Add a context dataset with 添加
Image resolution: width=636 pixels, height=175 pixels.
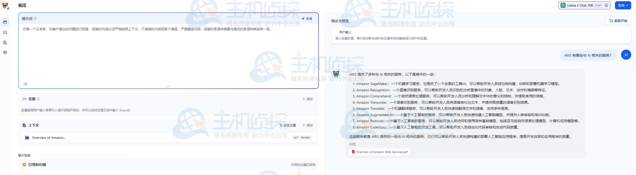308,125
